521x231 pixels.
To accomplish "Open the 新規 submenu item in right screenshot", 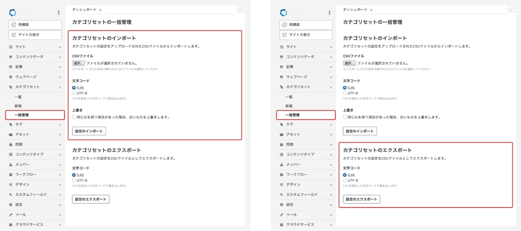I will point(289,106).
